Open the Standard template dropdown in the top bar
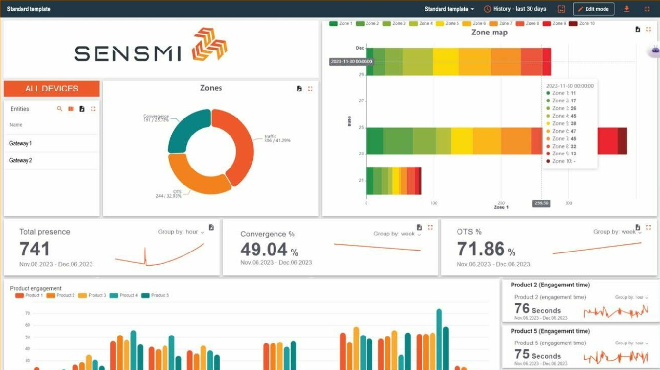 tap(449, 9)
